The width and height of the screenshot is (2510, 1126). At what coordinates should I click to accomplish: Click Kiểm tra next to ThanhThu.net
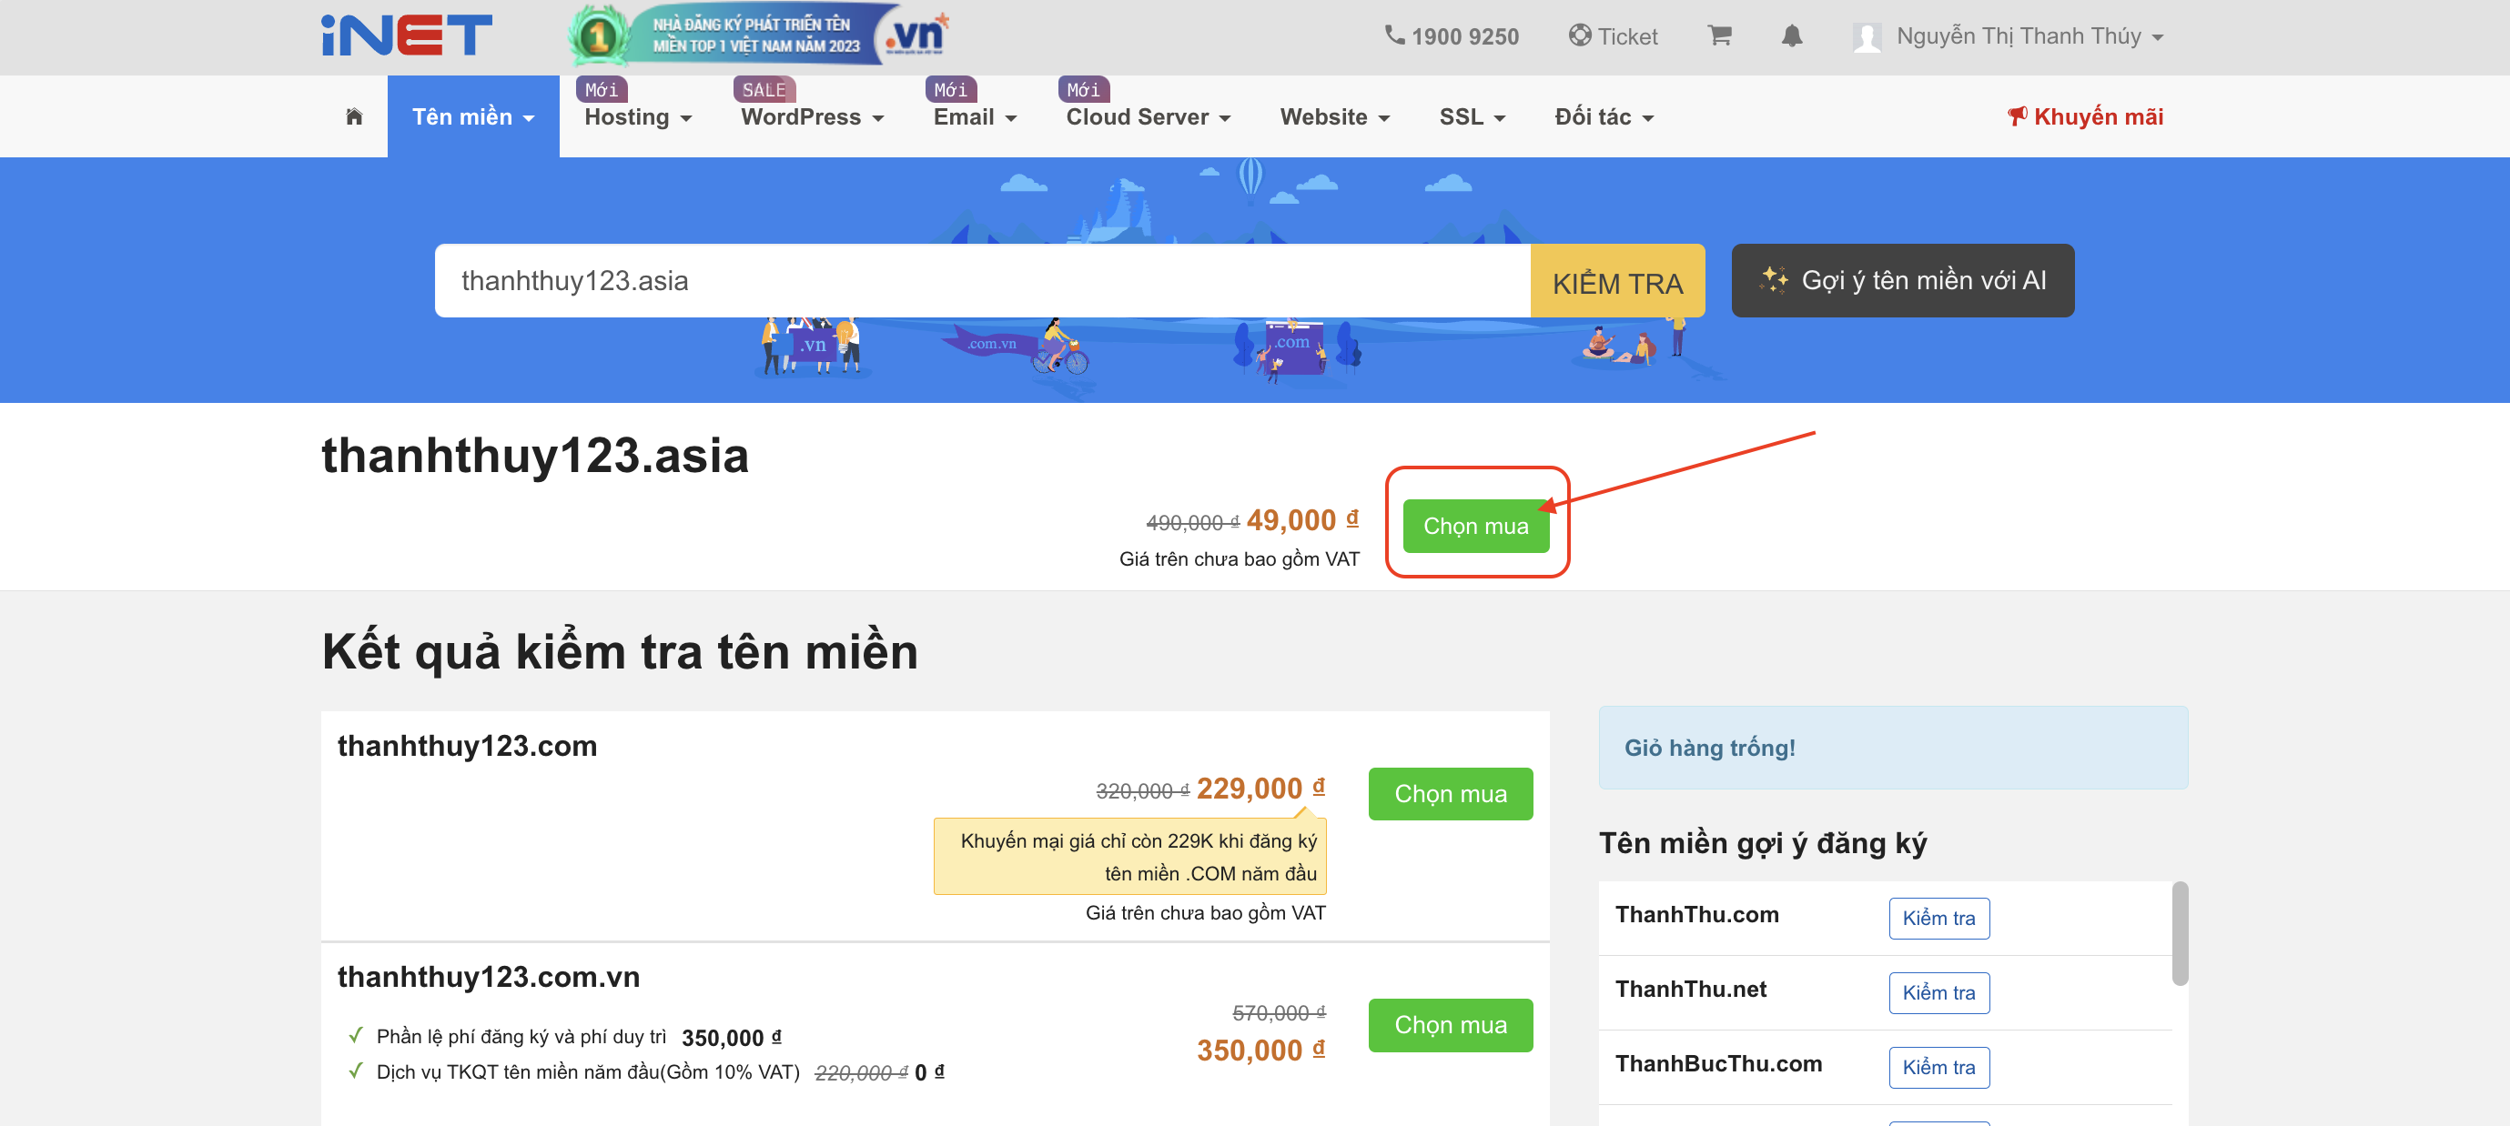[1938, 992]
